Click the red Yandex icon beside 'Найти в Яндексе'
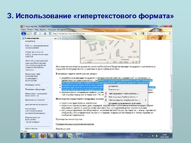The image size is (191, 143). tap(106, 93)
